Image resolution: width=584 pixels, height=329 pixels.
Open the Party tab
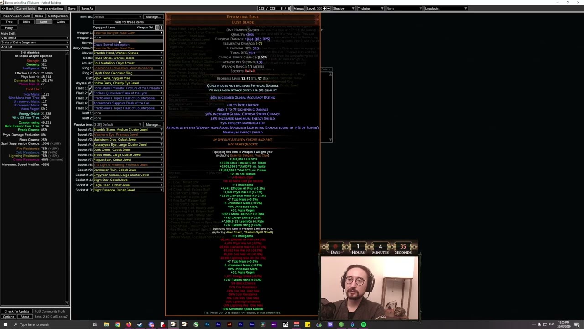9,28
